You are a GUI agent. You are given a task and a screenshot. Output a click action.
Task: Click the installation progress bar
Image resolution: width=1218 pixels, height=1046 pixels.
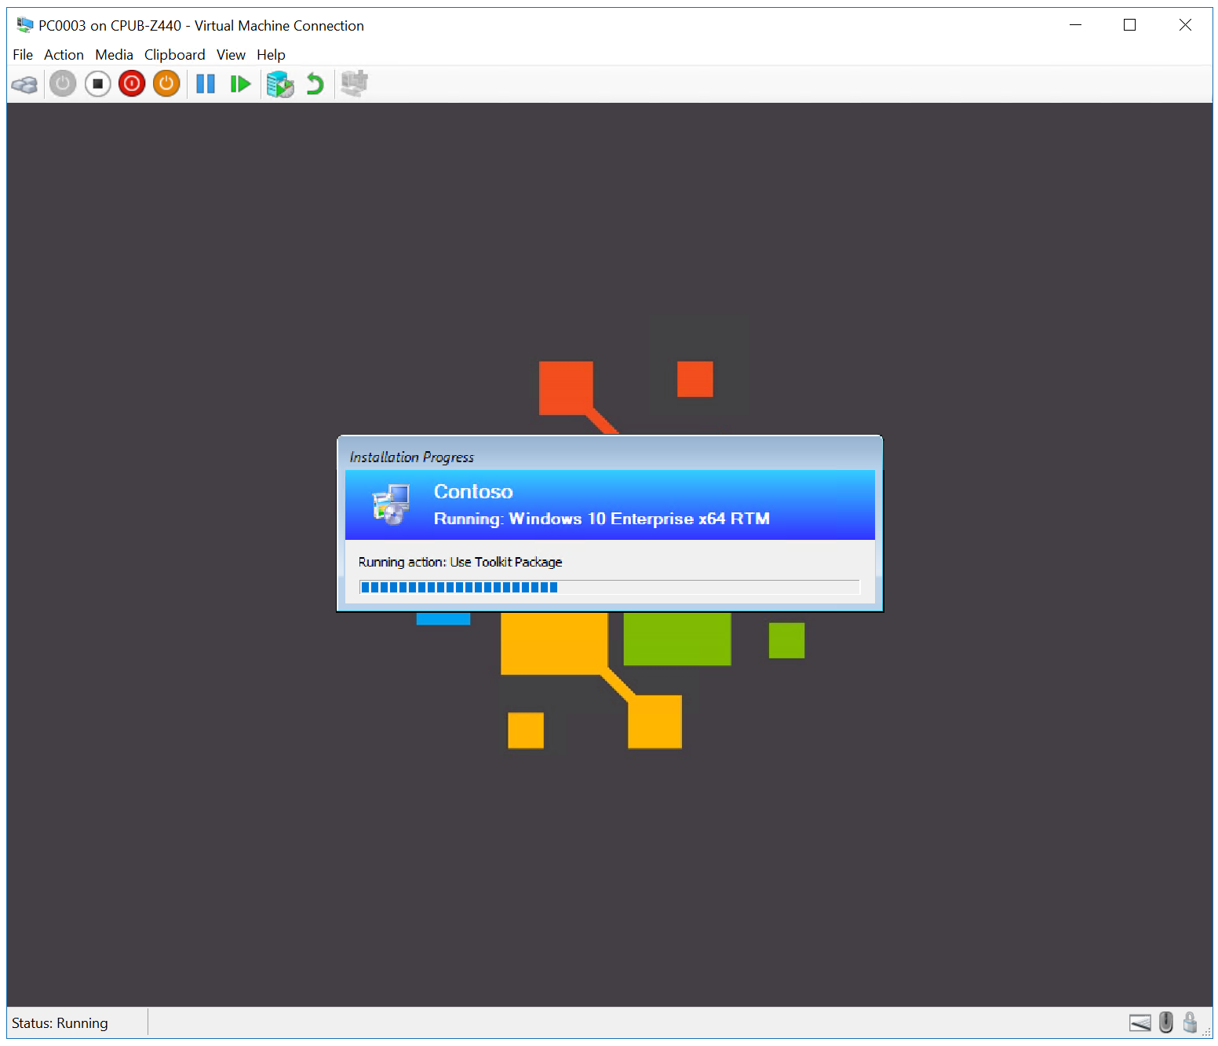coord(610,587)
